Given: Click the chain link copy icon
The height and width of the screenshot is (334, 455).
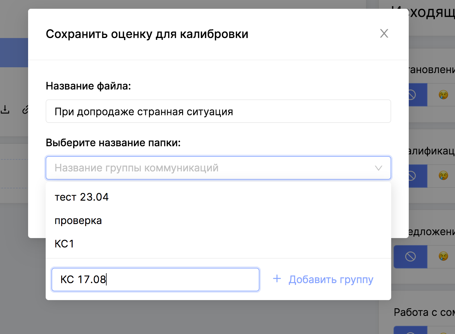Looking at the screenshot, I should click(25, 110).
